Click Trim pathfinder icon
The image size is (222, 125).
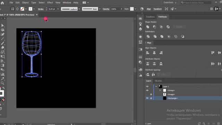pos(155,36)
